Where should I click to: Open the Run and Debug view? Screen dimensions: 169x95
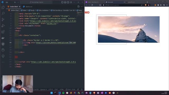3,26
